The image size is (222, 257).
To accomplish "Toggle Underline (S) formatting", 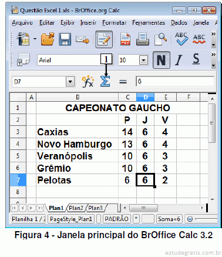I will click(x=196, y=59).
